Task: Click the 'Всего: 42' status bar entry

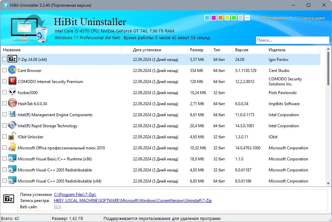Action: click(10, 219)
